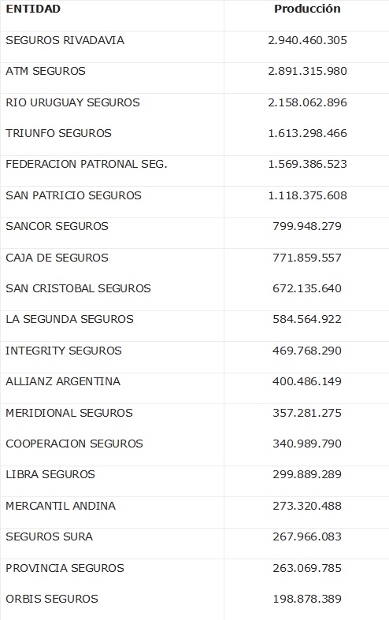Select SAN CRISTOBAL SEGUROS entity
This screenshot has width=389, height=620.
click(x=78, y=288)
